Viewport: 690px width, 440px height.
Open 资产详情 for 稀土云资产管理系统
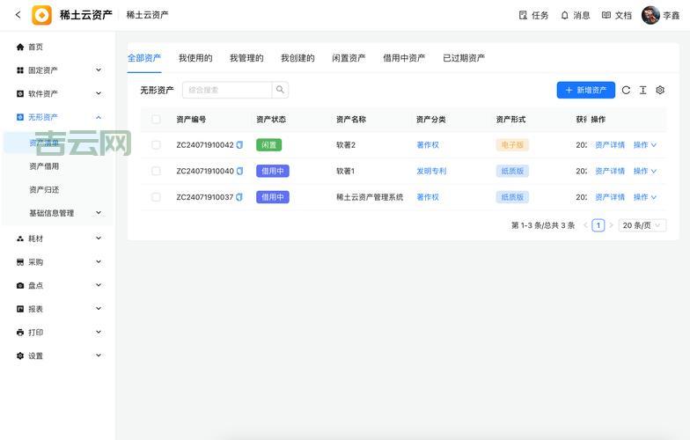[x=610, y=197]
